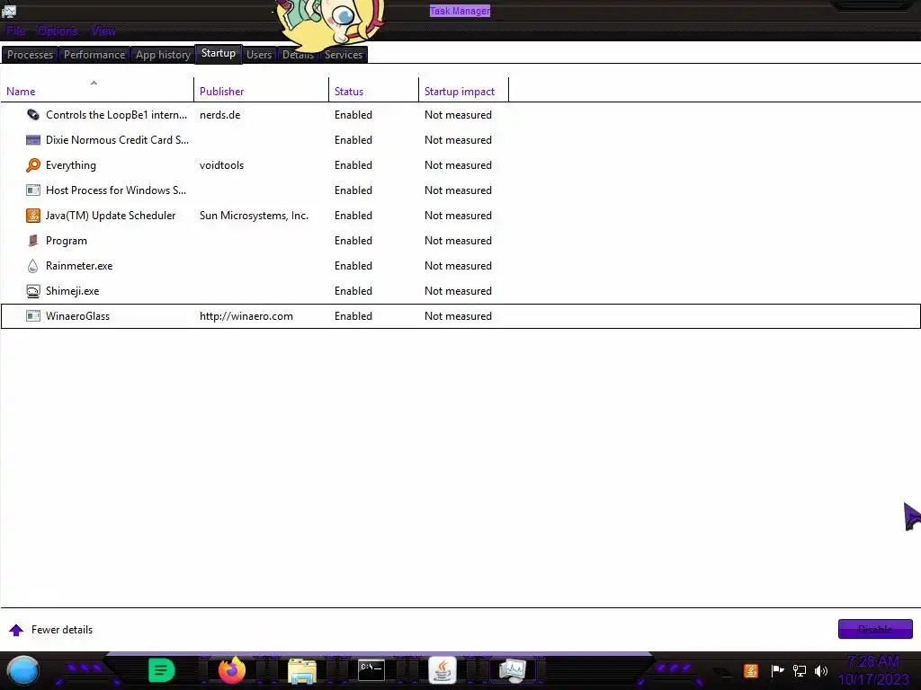The width and height of the screenshot is (921, 690).
Task: Collapse view with Fewer details
Action: [x=62, y=630]
